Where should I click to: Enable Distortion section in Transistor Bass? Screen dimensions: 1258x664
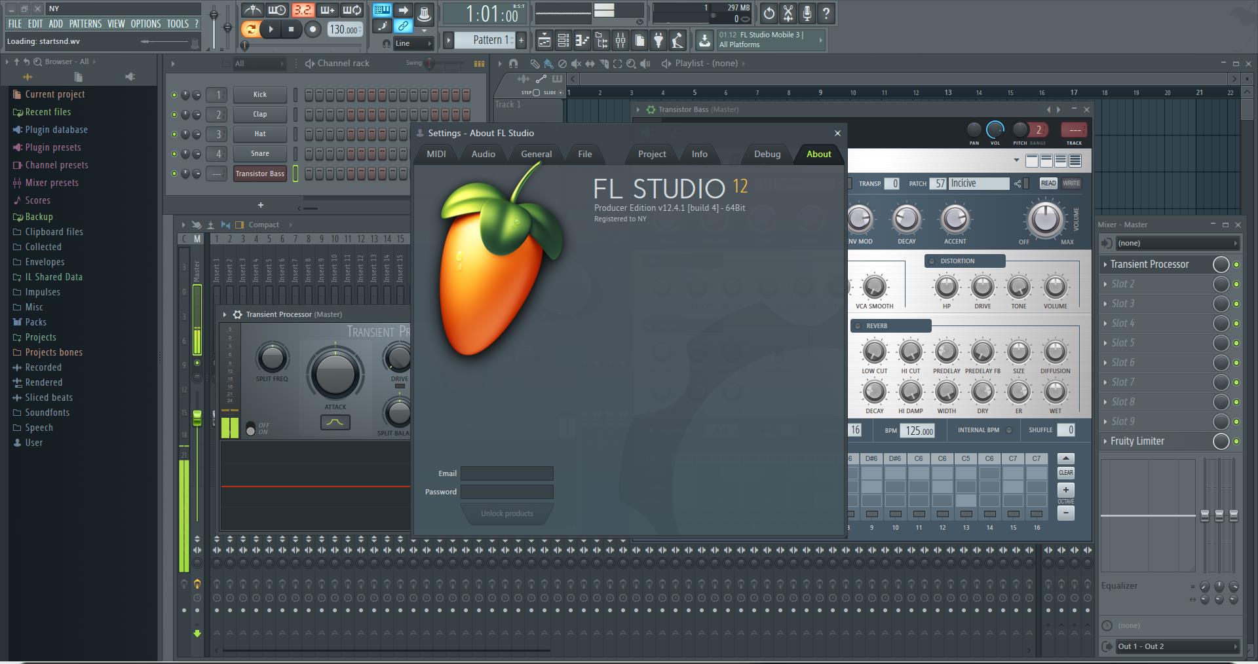(x=932, y=261)
